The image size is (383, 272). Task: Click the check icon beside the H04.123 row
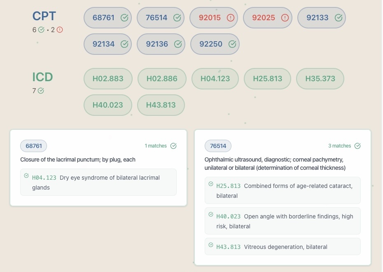click(26, 176)
